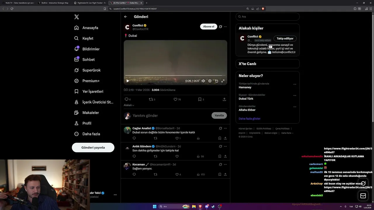Open Anlık Gündem reply options menu

tap(225, 146)
